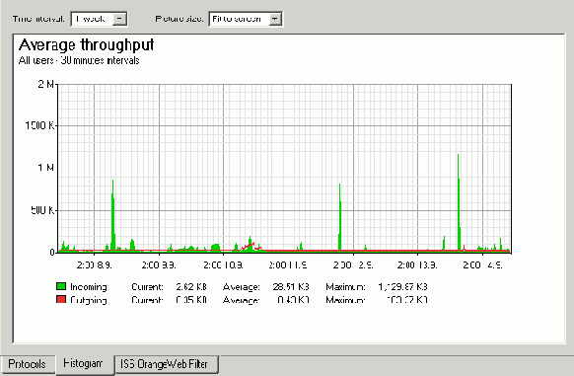Image resolution: width=574 pixels, height=376 pixels.
Task: Open the Time interval dropdown
Action: click(x=100, y=19)
